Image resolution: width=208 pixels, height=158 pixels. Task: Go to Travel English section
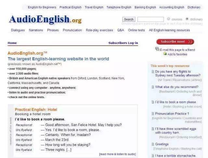94,7
